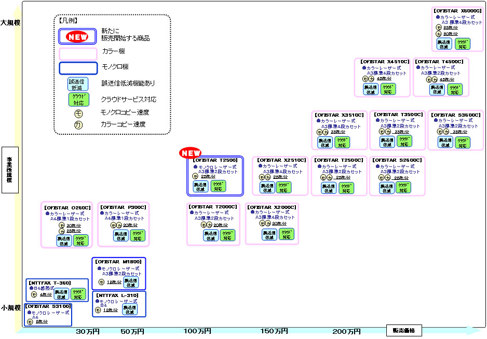Click the クラウド対応 badge in the NTTFAX T-360 card
The image size is (487, 339).
[x=78, y=294]
